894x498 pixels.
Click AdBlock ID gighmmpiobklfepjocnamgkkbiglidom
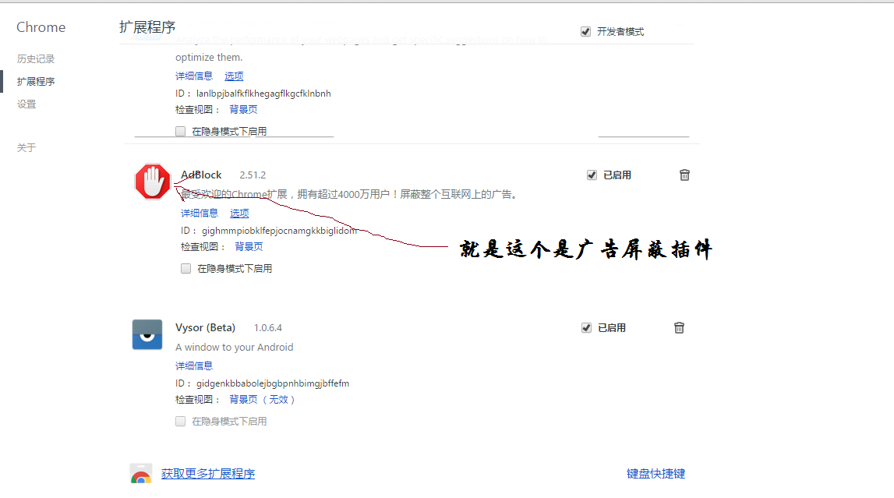279,231
